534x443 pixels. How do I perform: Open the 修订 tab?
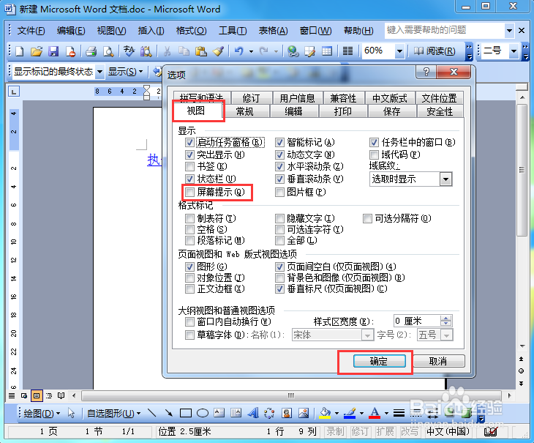click(252, 98)
